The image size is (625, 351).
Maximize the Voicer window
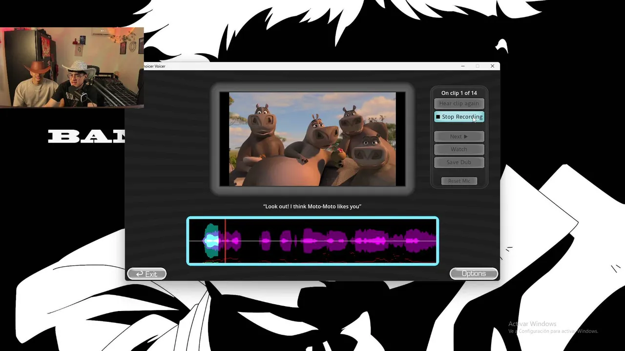tap(478, 66)
